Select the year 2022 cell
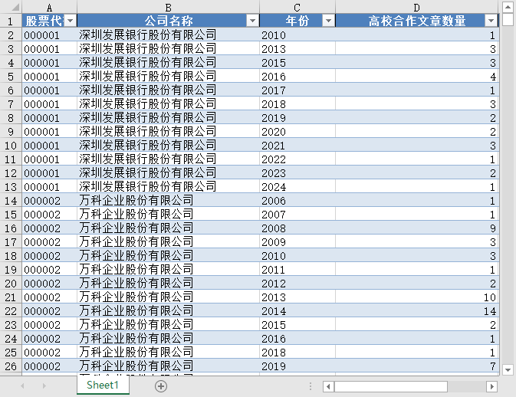516x397 pixels. 297,159
